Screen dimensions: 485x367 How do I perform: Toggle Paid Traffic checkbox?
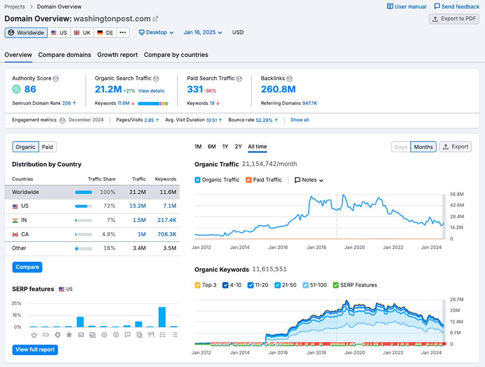click(x=248, y=180)
